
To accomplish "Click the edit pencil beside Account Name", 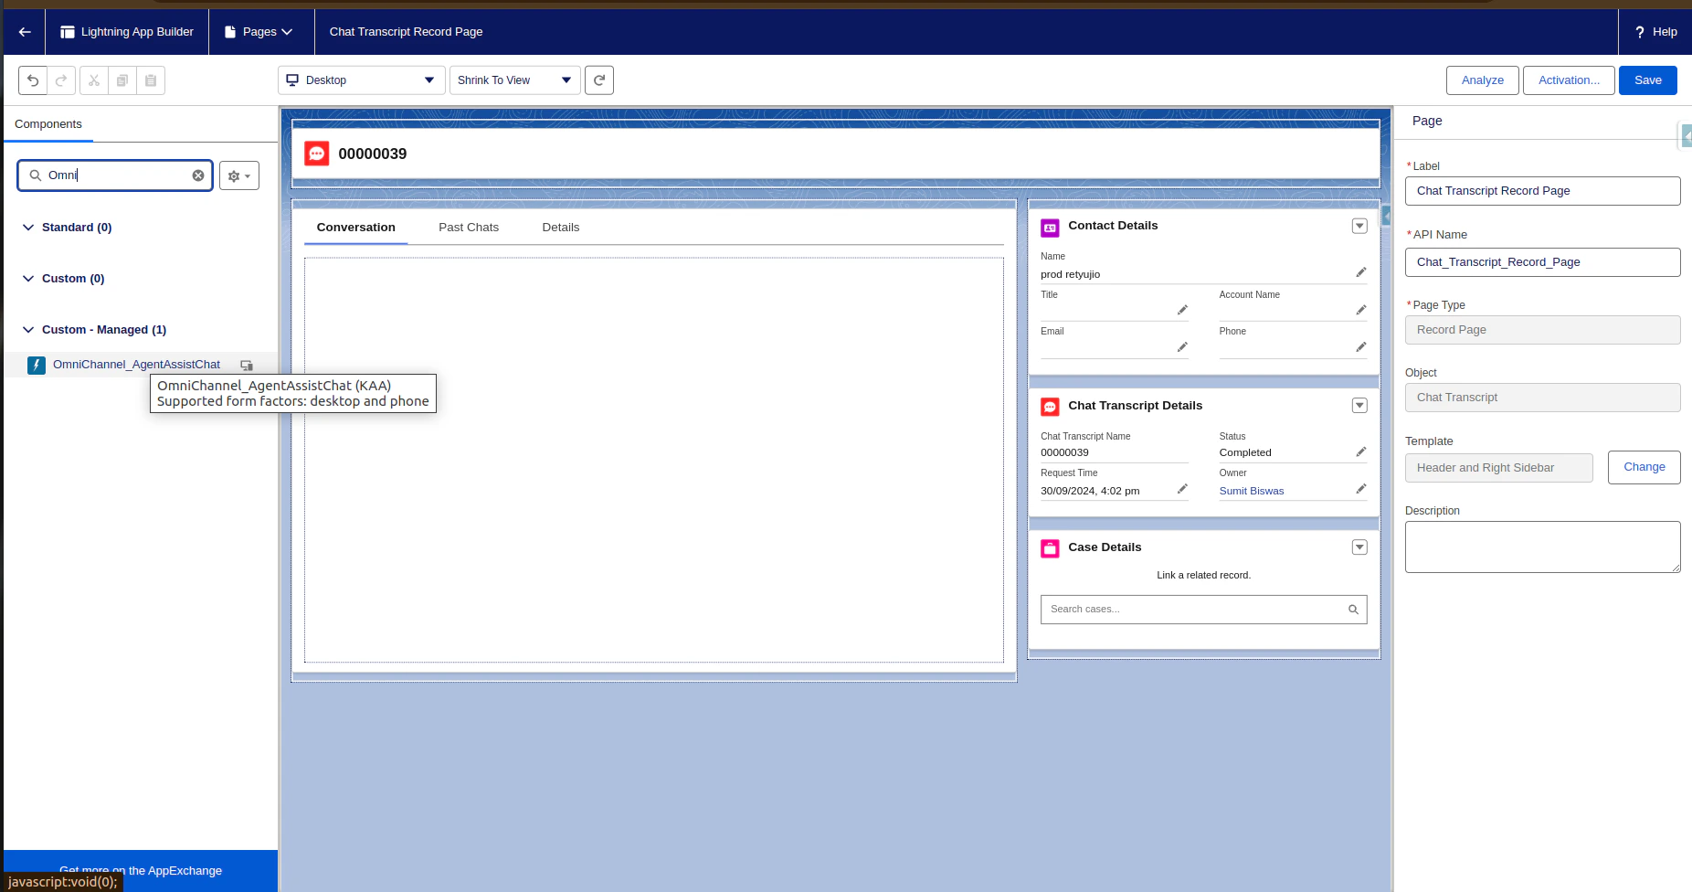I will (1360, 309).
